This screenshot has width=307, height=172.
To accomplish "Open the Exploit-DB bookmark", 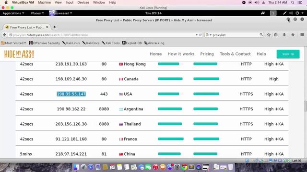I will tap(132, 43).
